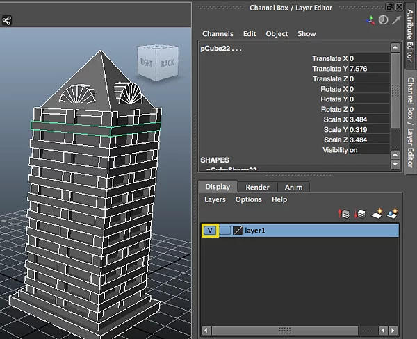Undock the Channel Box panel
417x339 pixels.
[x=389, y=7]
